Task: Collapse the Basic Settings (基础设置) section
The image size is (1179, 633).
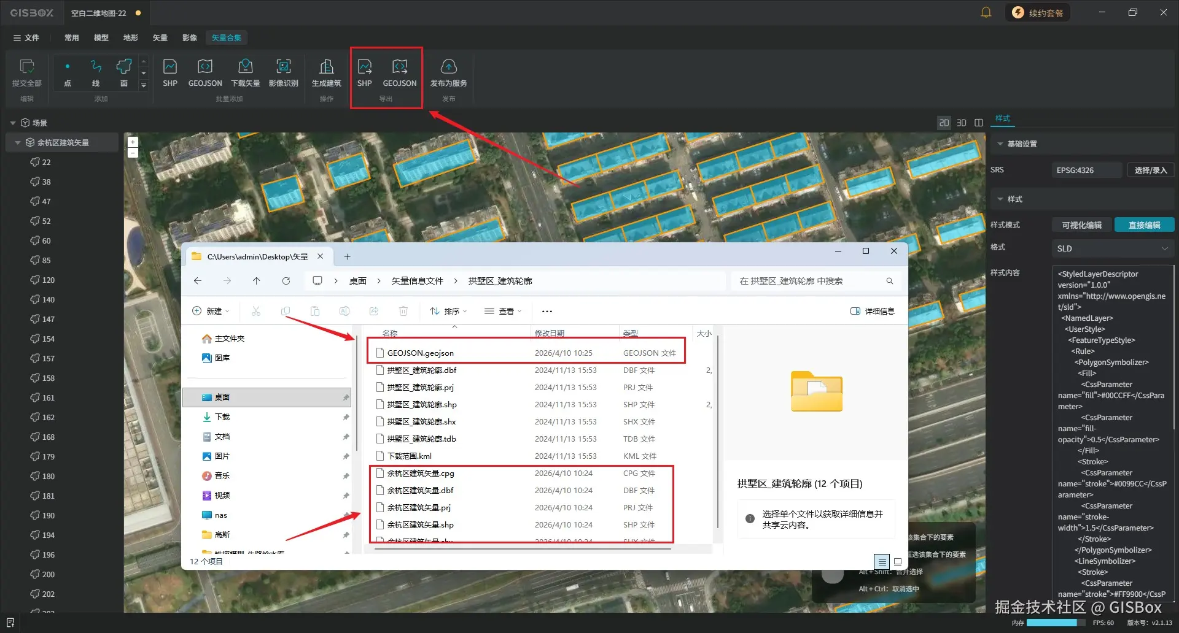Action: [x=1000, y=144]
